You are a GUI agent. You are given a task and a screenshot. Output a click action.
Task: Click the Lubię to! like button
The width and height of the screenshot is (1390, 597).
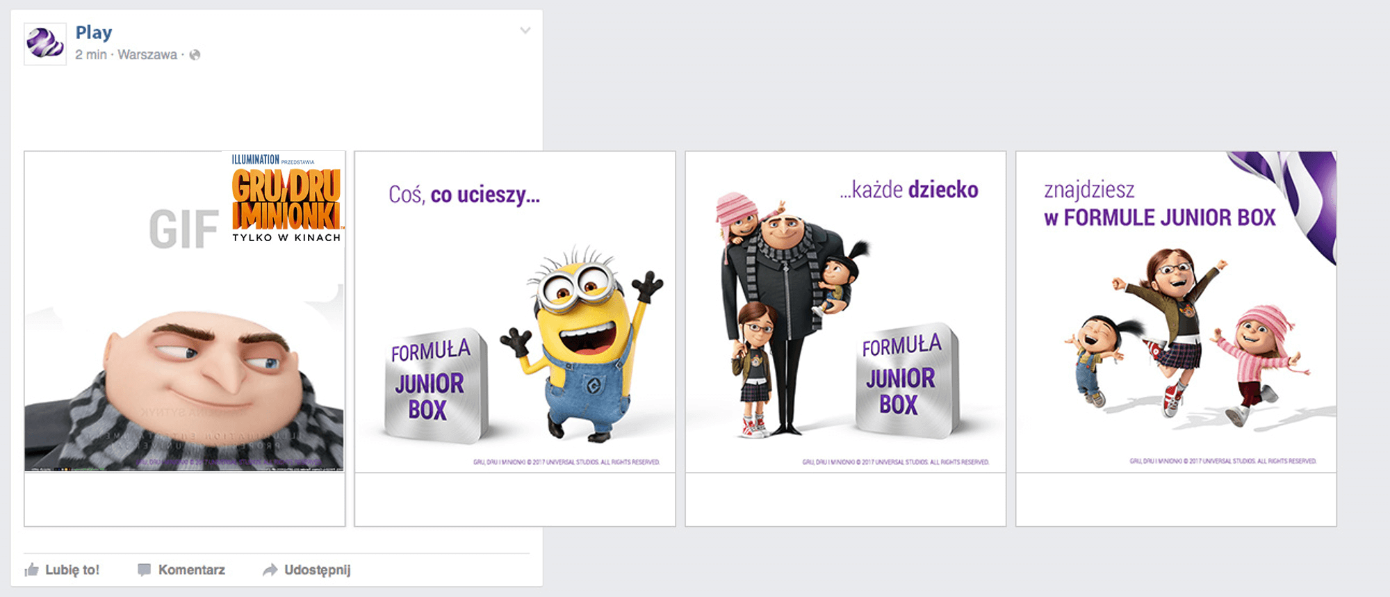click(x=63, y=570)
